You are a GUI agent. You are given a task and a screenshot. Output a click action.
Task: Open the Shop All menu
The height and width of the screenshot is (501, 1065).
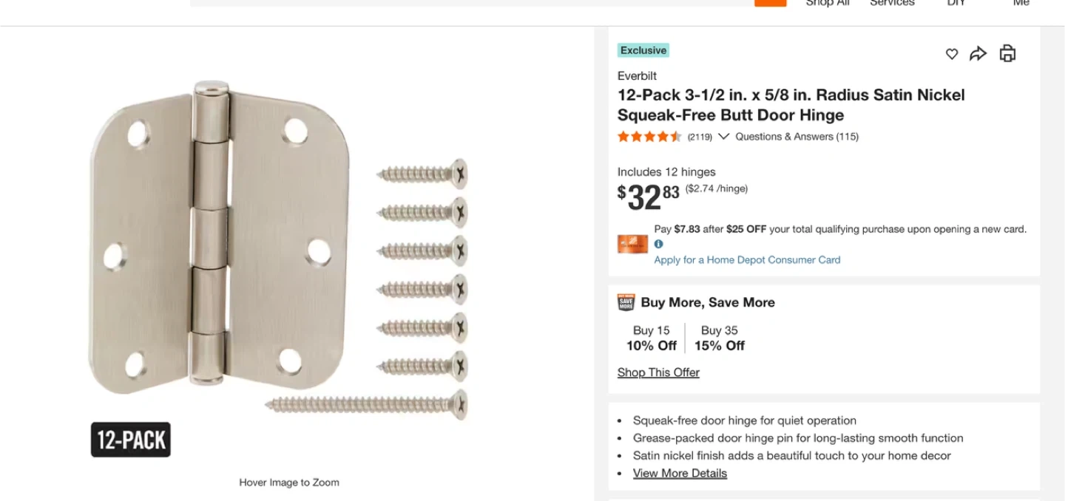[x=828, y=3]
